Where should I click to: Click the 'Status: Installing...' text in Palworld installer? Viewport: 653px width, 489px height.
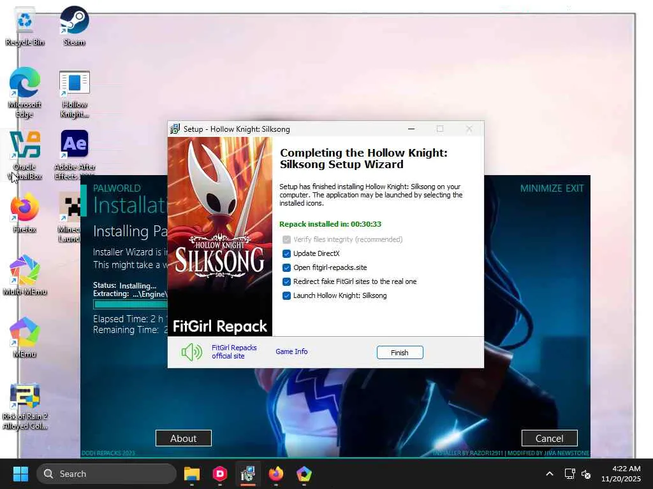pyautogui.click(x=125, y=286)
